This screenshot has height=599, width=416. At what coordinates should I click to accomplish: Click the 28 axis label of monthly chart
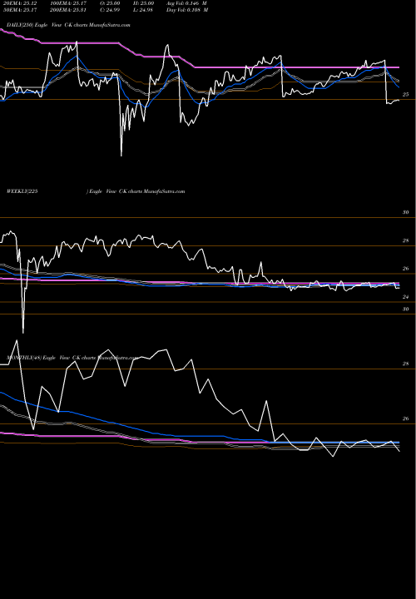406,364
